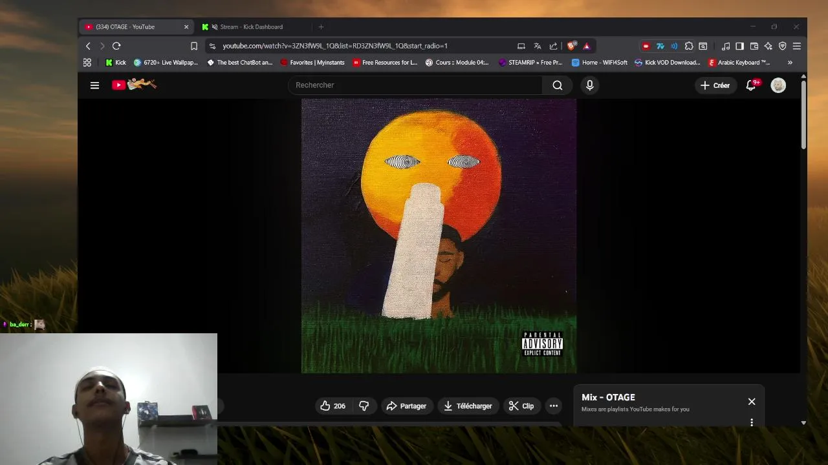The height and width of the screenshot is (465, 828).
Task: Open The best ChatBot bookmark
Action: (x=240, y=63)
